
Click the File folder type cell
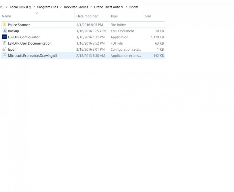click(118, 25)
